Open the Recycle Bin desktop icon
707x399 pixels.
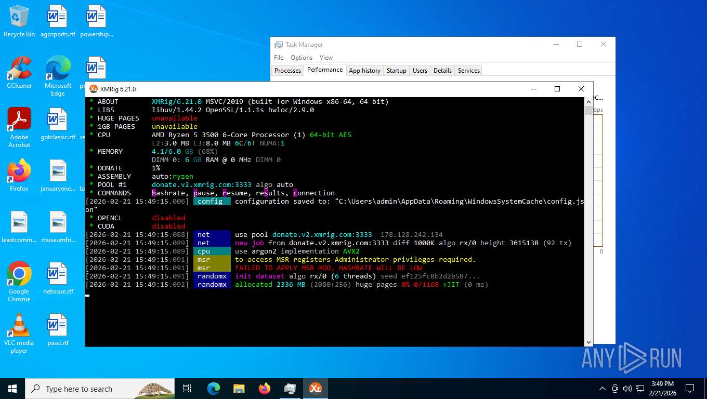click(19, 21)
